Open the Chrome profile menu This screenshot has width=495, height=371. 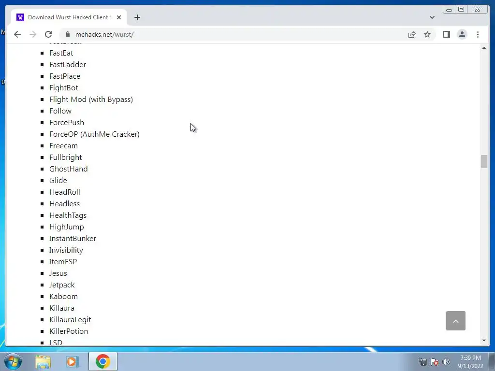coord(462,34)
